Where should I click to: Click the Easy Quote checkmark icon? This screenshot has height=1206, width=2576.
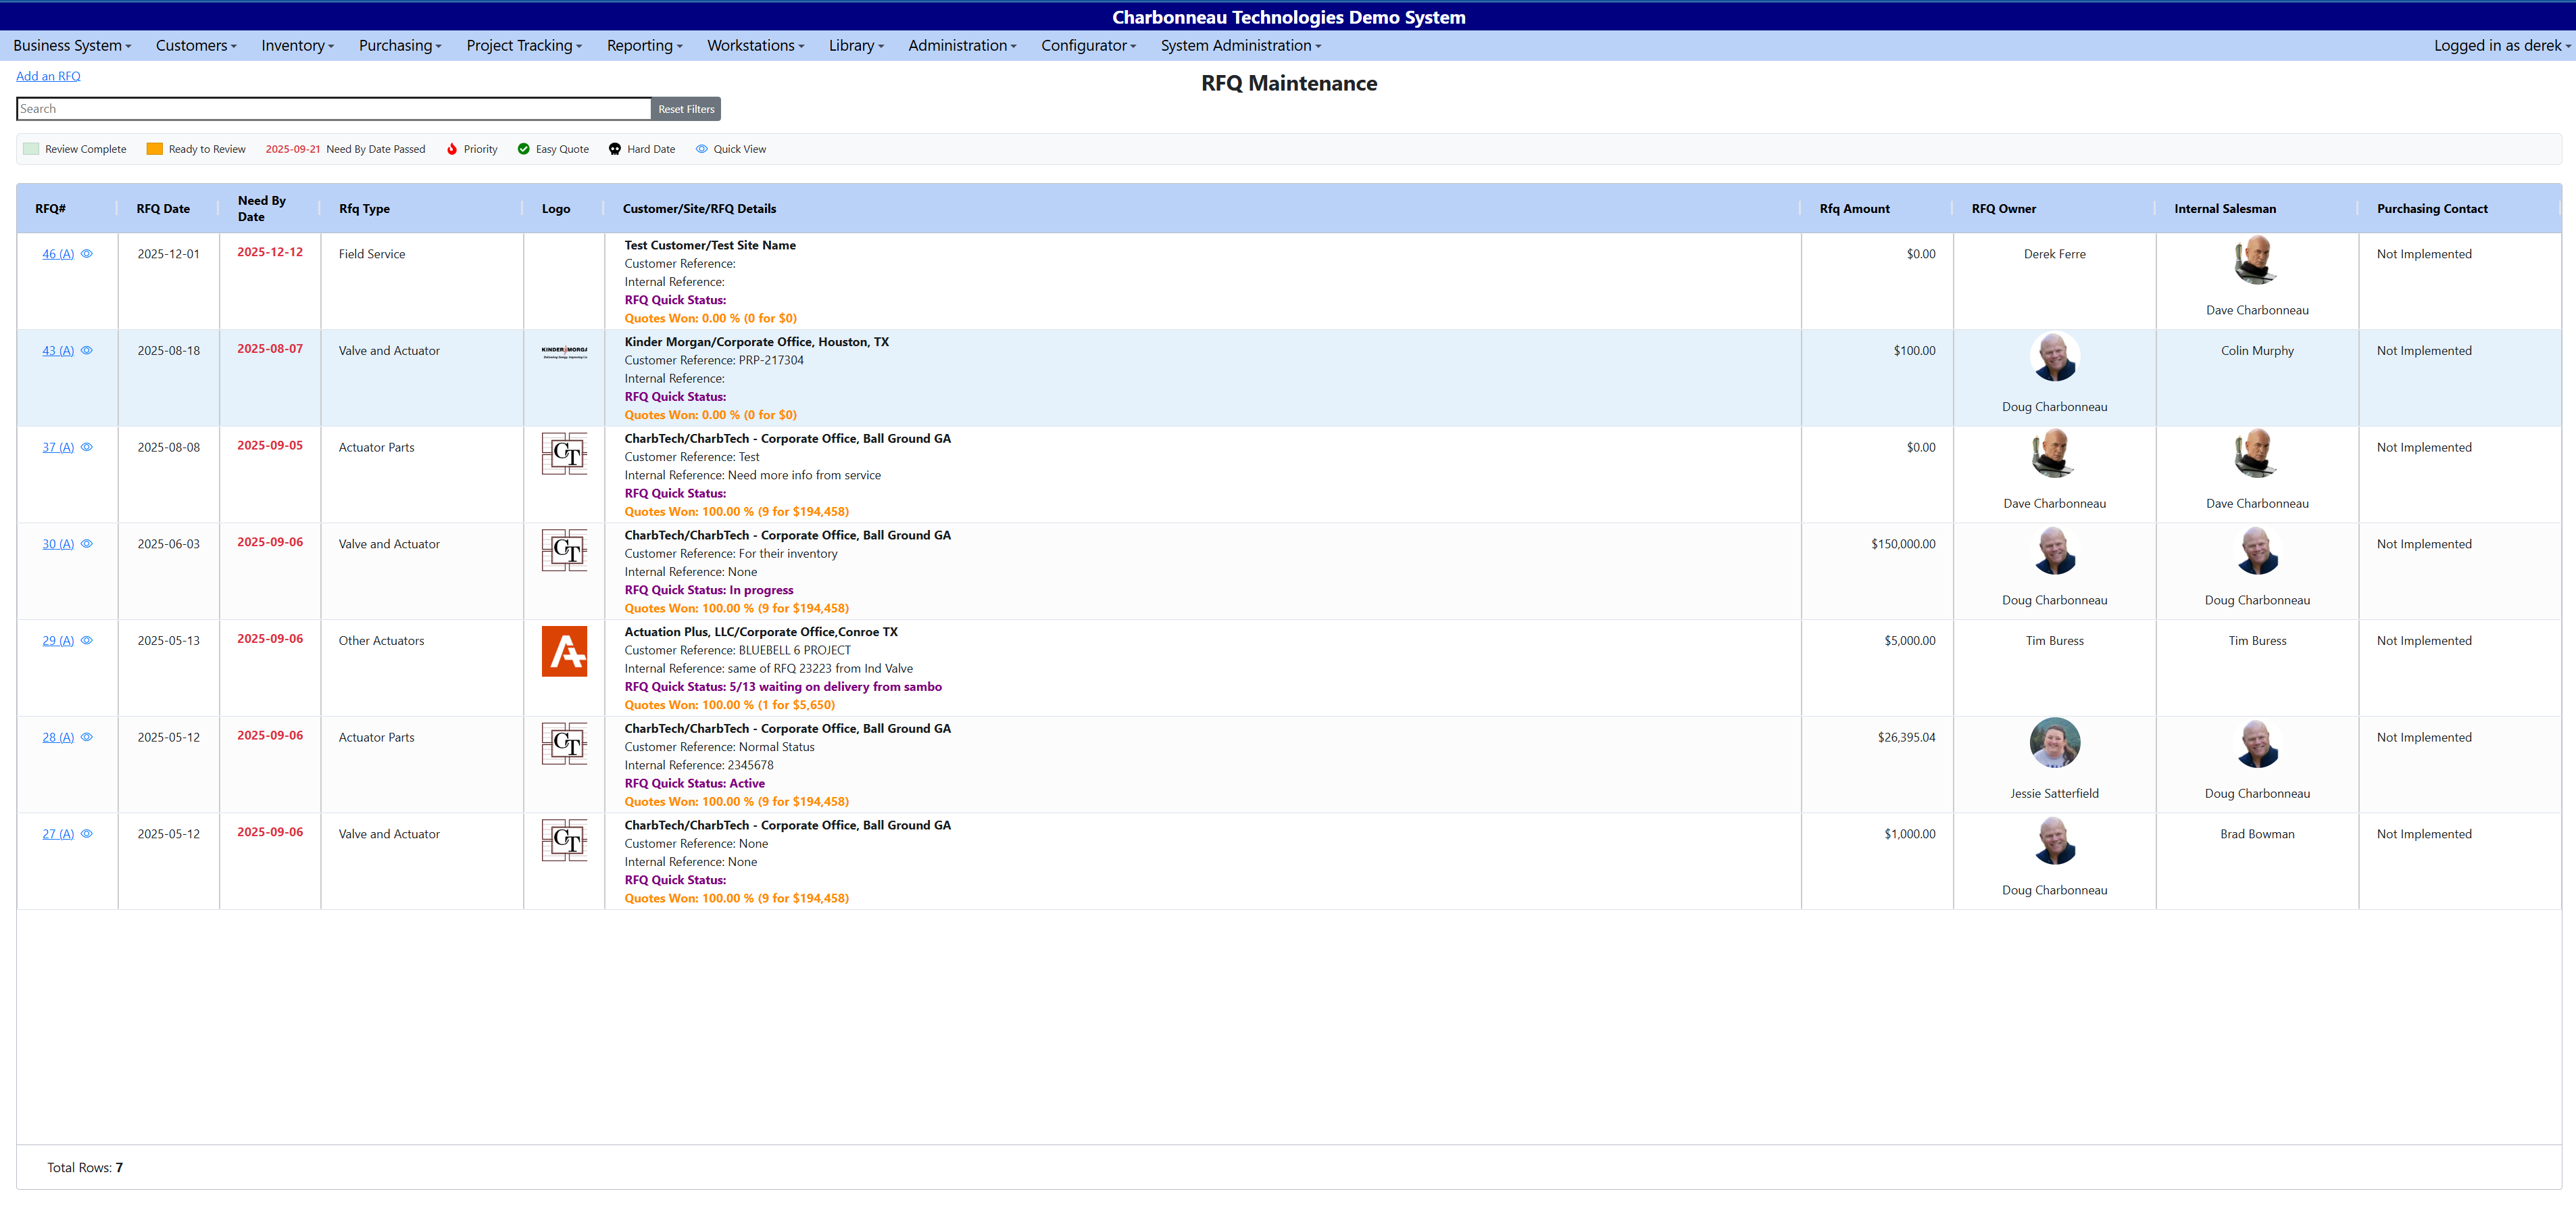tap(524, 148)
